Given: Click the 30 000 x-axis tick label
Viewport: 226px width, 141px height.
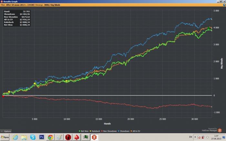Looking at the screenshot, I should coord(195,119).
